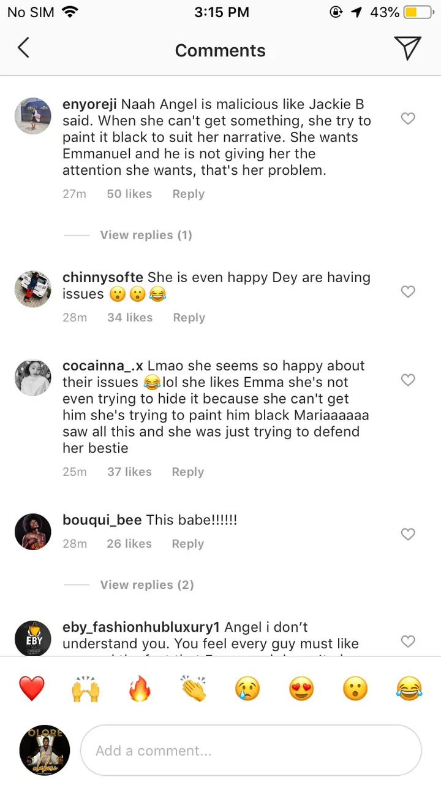This screenshot has width=441, height=785.
Task: Reply to cocainna_.x's comment
Action: [187, 472]
